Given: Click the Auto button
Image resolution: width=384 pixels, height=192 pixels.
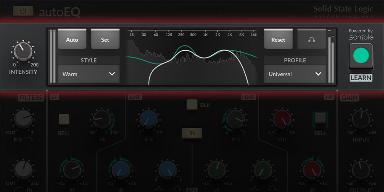Looking at the screenshot, I should click(x=72, y=40).
